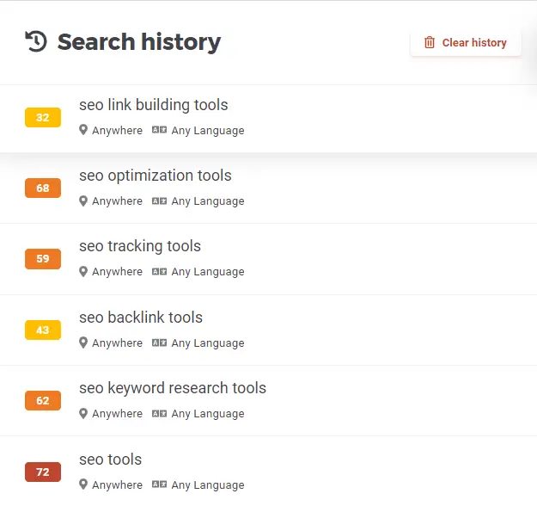Click the orange difficulty badge showing 59
537x506 pixels.
tap(43, 259)
